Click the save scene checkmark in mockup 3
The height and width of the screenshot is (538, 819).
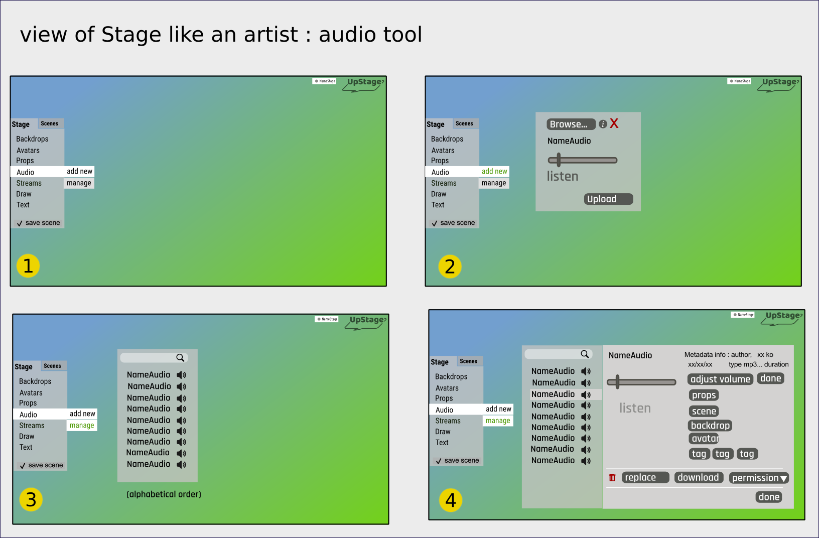pyautogui.click(x=23, y=466)
